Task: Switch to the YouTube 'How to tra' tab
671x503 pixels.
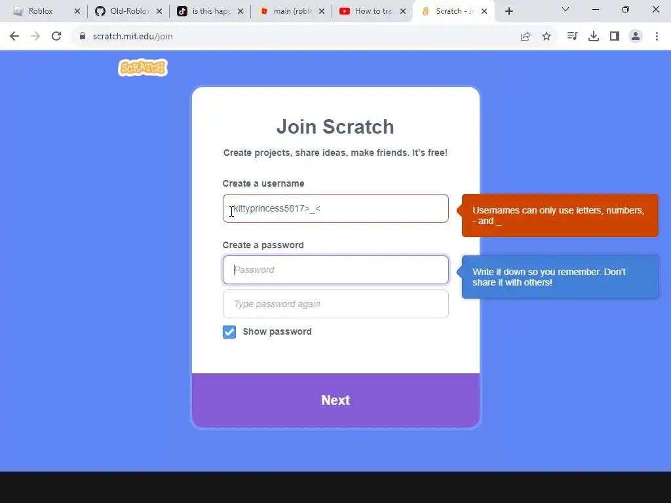Action: coord(372,11)
